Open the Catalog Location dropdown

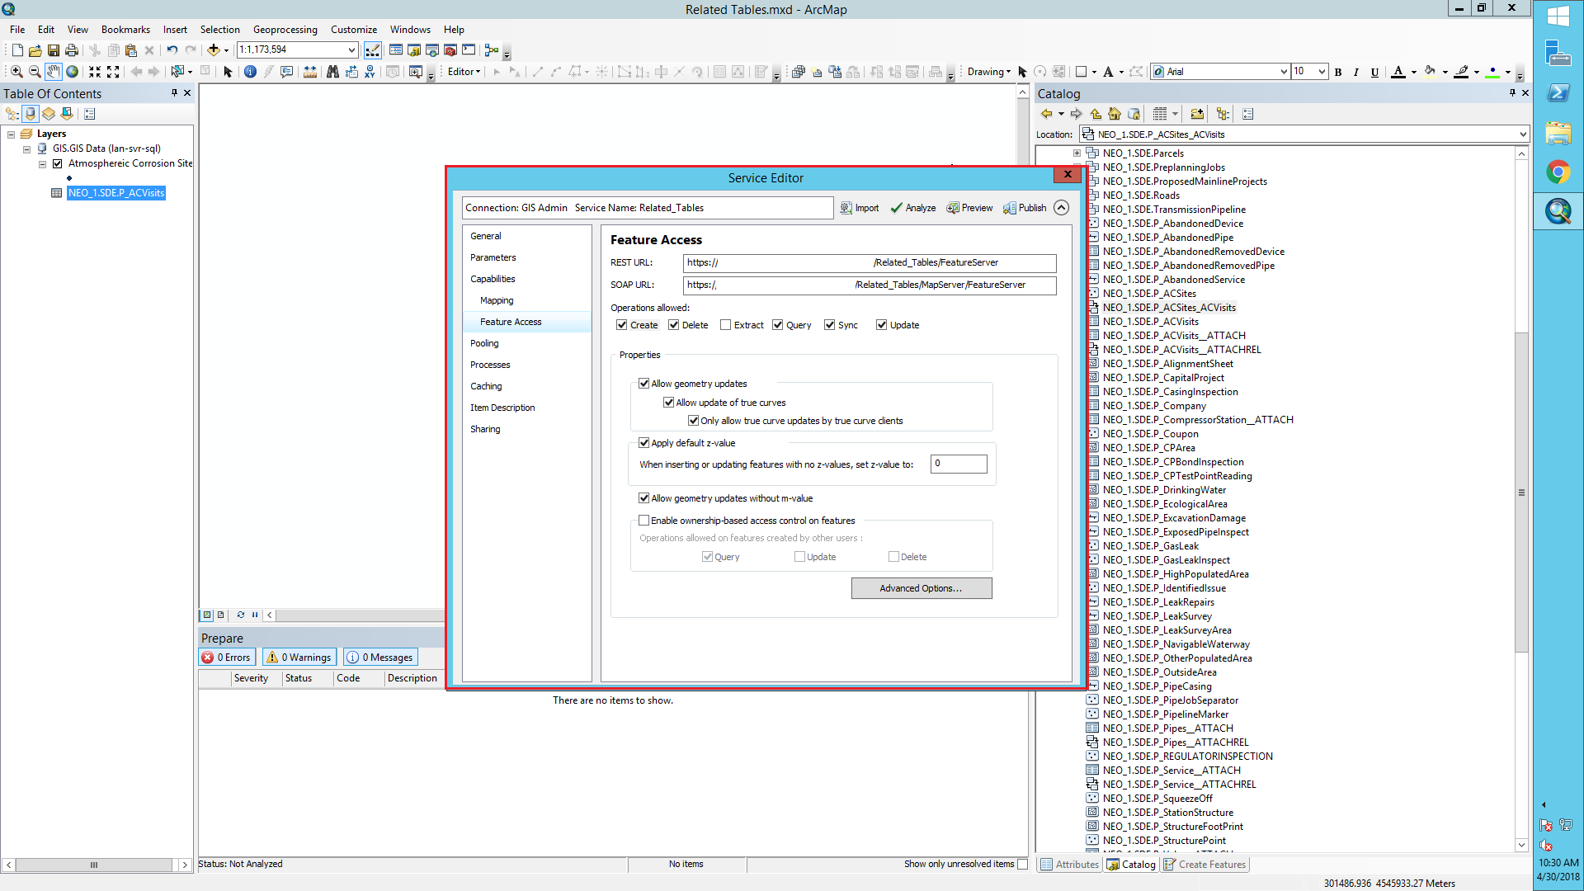1523,134
